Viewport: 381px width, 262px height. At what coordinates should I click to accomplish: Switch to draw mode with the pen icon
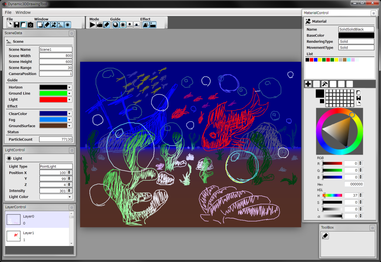[106, 25]
